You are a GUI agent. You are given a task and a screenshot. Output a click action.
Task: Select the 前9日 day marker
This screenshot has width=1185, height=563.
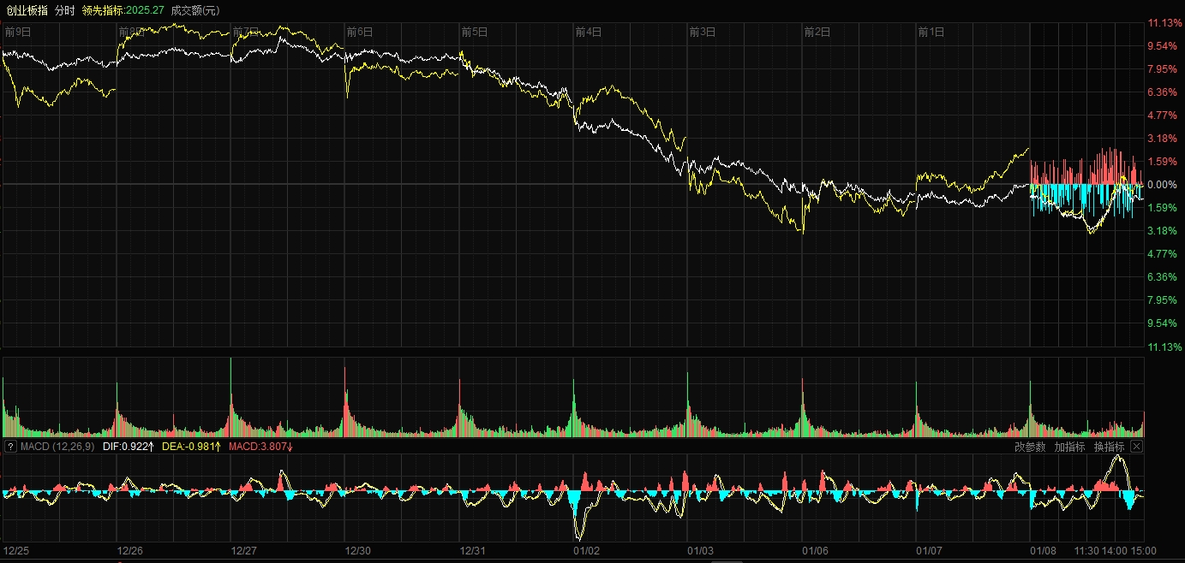point(17,32)
